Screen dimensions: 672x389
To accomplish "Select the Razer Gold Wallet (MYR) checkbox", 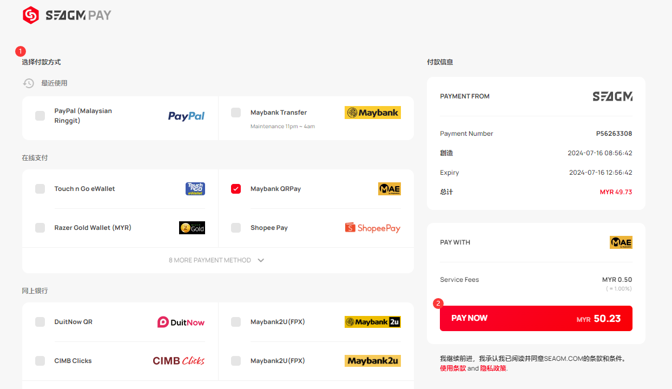I will (40, 228).
